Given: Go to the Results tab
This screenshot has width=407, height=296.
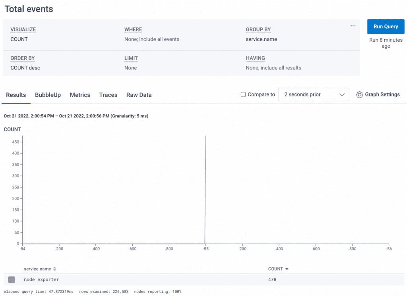Looking at the screenshot, I should 16,95.
